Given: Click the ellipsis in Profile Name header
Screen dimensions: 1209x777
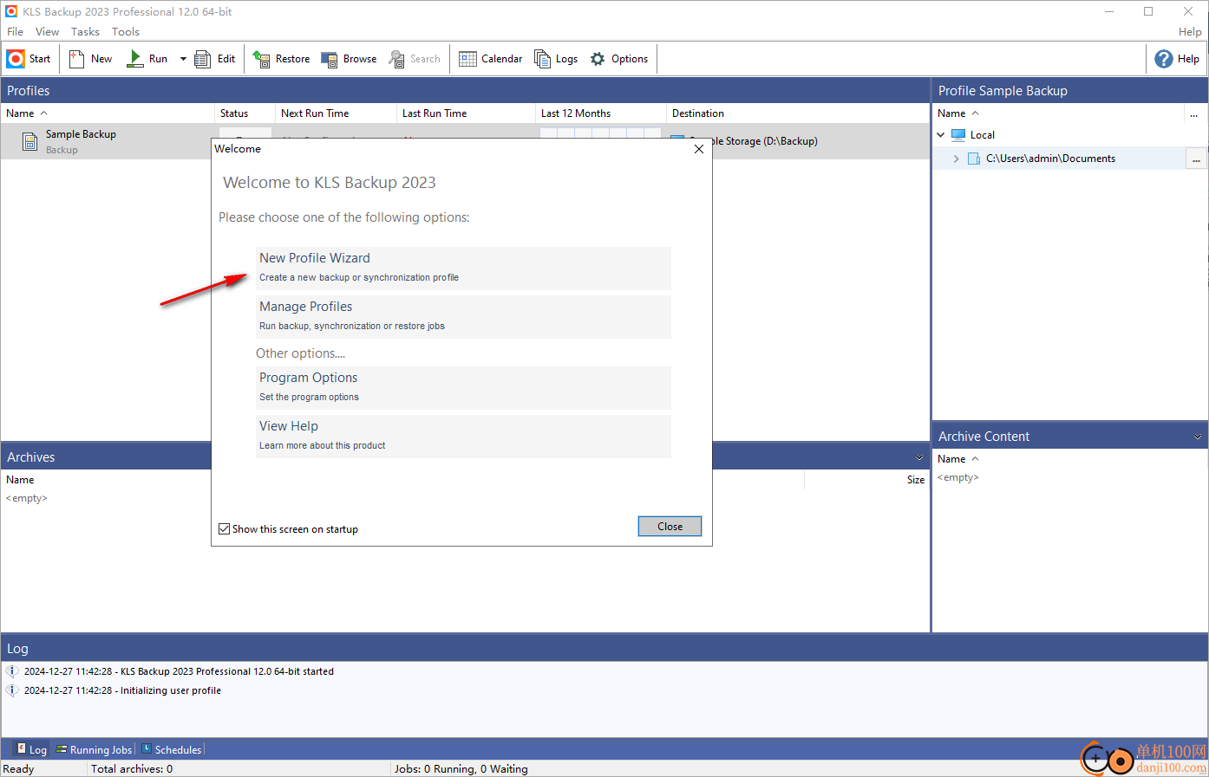Looking at the screenshot, I should click(1194, 113).
